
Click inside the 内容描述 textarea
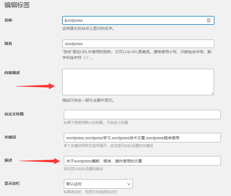point(138,82)
